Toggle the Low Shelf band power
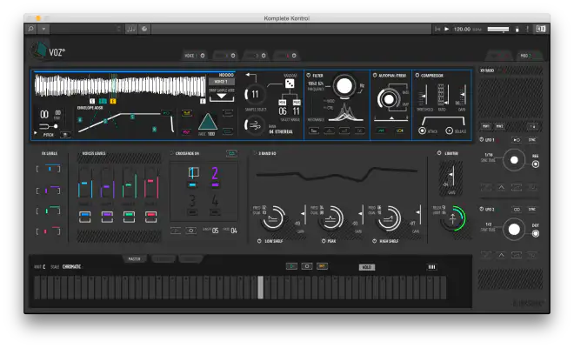Viewport: 574px width, 348px height. 257,240
